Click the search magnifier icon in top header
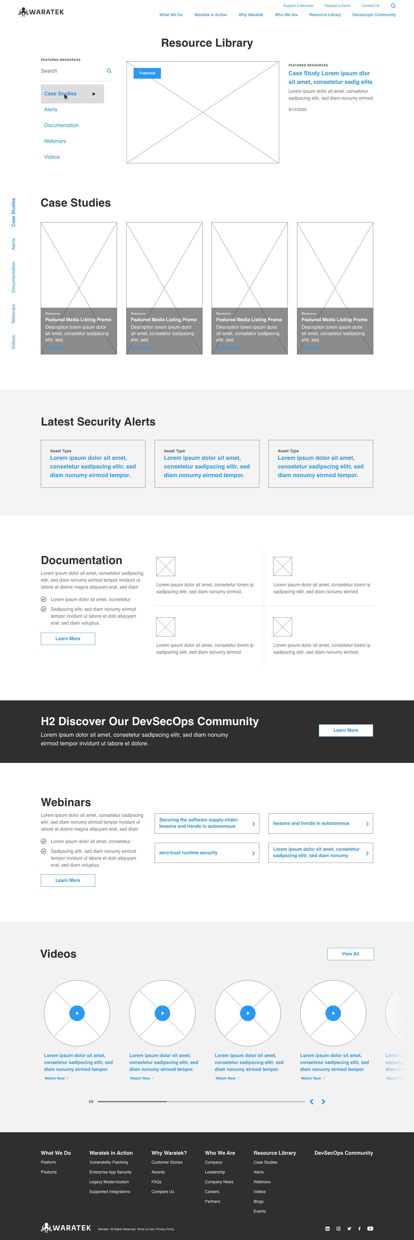The width and height of the screenshot is (414, 1240). pos(393,6)
